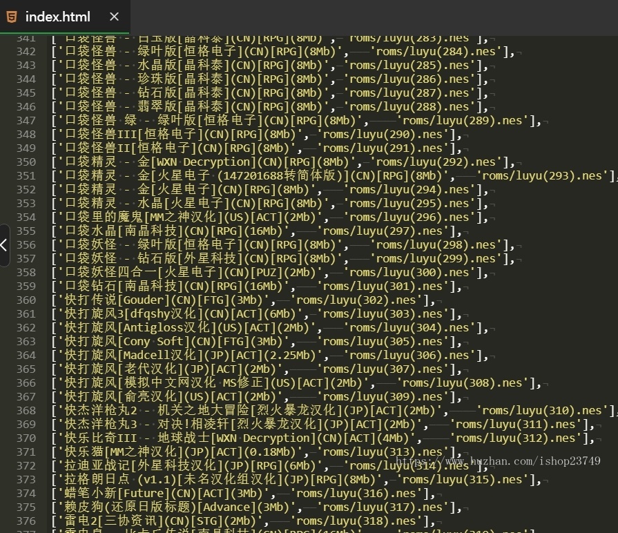The image size is (618, 533).
Task: Click line number 370
Action: pos(26,438)
